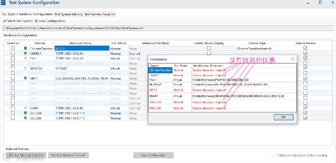
Task: Toggle Enable Device Display for CMWC1
Action: [x=209, y=53]
